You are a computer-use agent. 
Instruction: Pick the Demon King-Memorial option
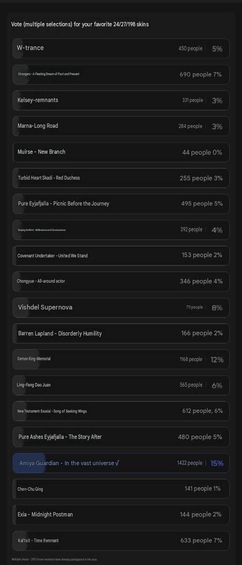tap(121, 359)
